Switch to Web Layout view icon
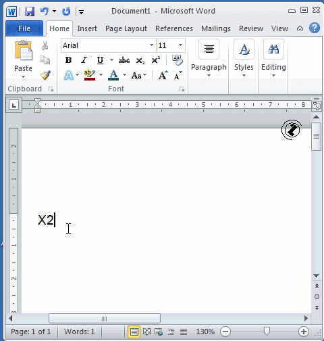Screen dimensions: 324x341 click(159, 332)
